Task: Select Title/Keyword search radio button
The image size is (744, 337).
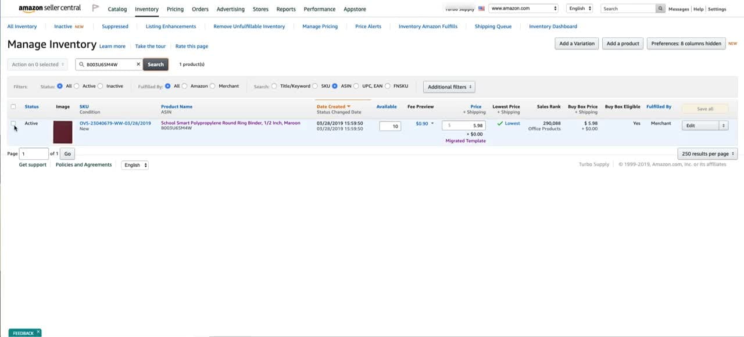Action: (274, 86)
